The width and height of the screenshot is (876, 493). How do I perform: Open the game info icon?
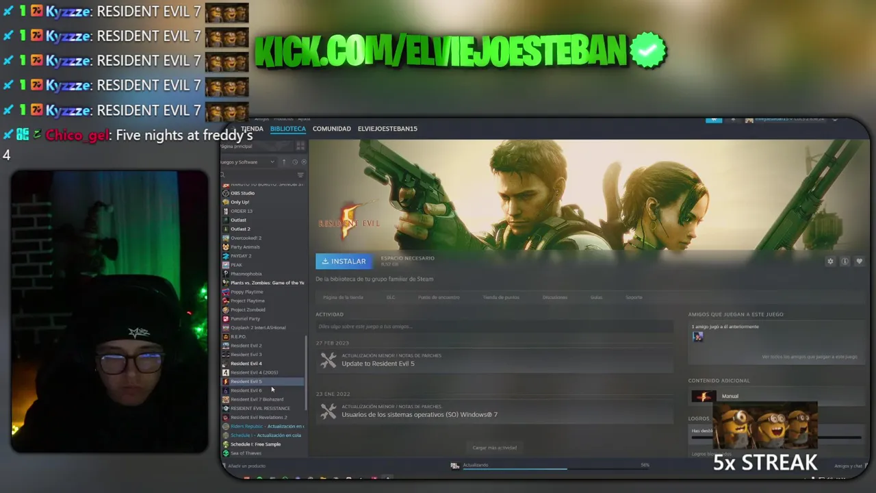(845, 262)
